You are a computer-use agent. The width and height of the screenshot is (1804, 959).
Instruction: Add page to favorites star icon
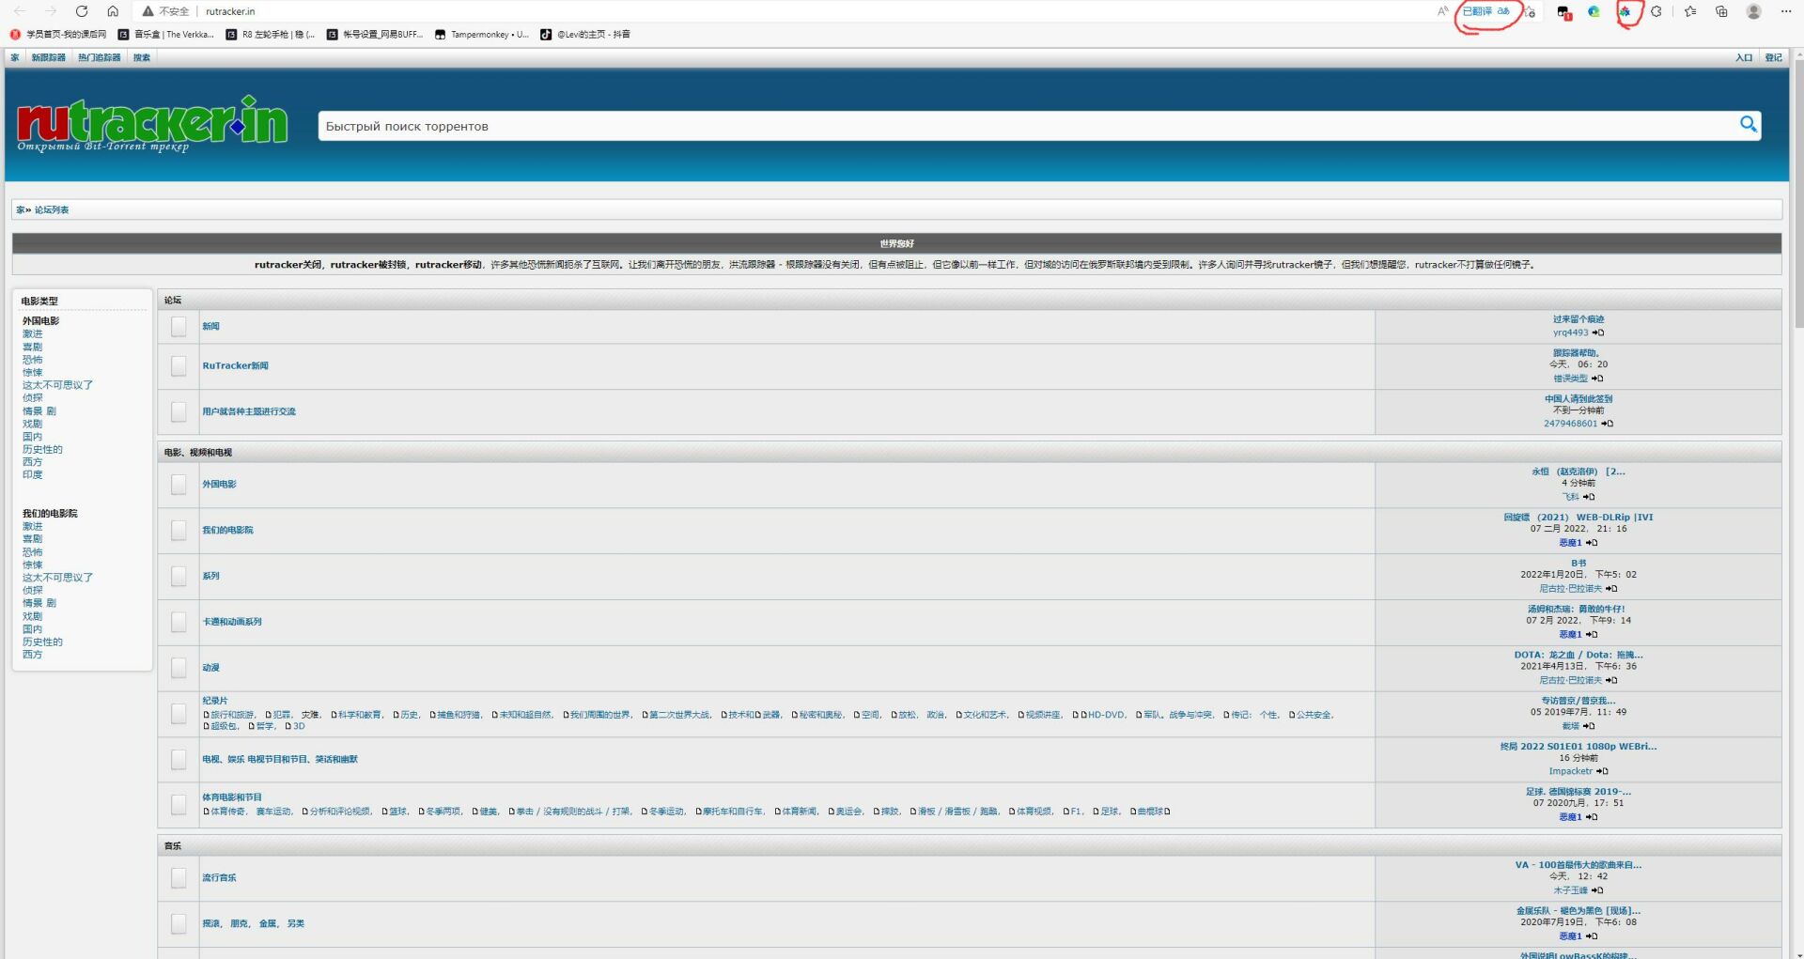(1531, 12)
